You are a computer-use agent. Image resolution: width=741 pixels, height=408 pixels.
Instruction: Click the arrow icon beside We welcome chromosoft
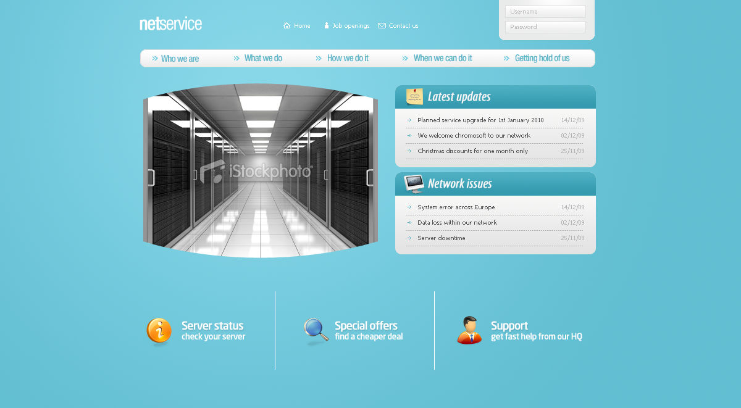(x=409, y=136)
